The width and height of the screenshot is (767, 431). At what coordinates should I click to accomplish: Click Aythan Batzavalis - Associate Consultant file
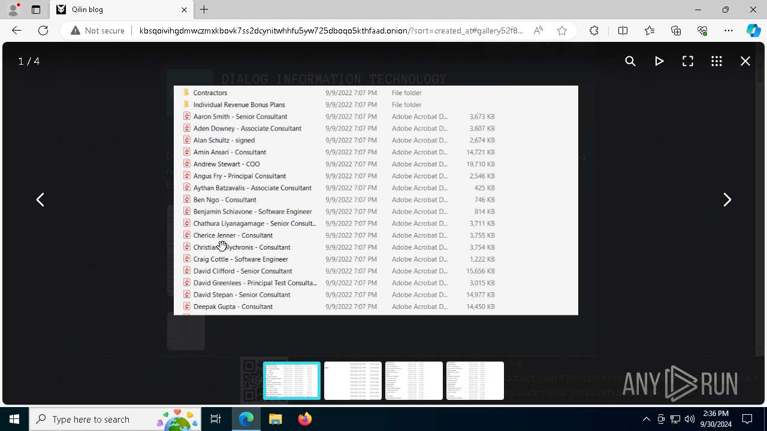[376, 188]
